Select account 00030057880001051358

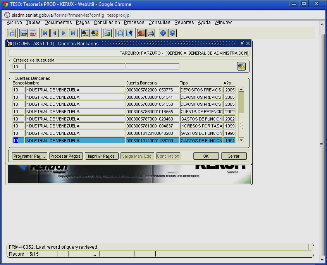[x=152, y=104]
